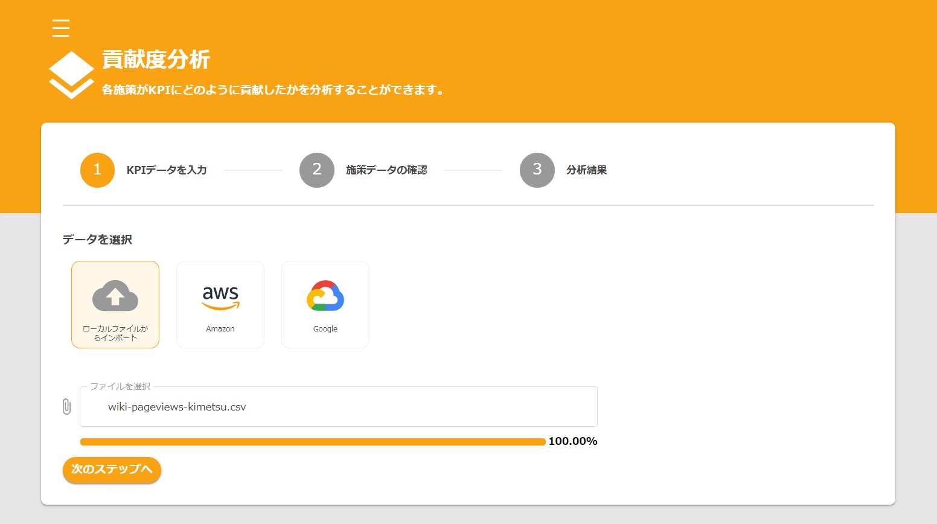Click the paperclip attachment icon
Screen dimensions: 937x524
pos(66,407)
